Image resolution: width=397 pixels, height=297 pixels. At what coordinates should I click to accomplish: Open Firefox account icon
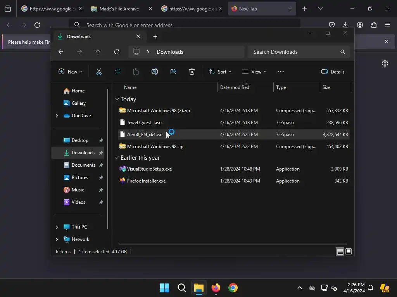point(360,25)
